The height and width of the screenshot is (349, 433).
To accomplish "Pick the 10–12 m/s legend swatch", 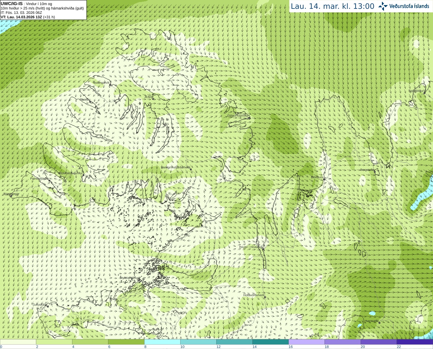I will point(198,342).
